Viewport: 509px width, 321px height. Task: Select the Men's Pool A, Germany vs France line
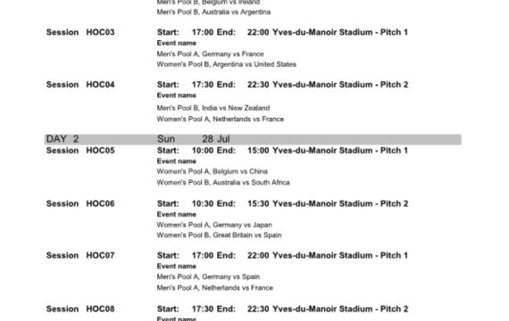pyautogui.click(x=210, y=53)
